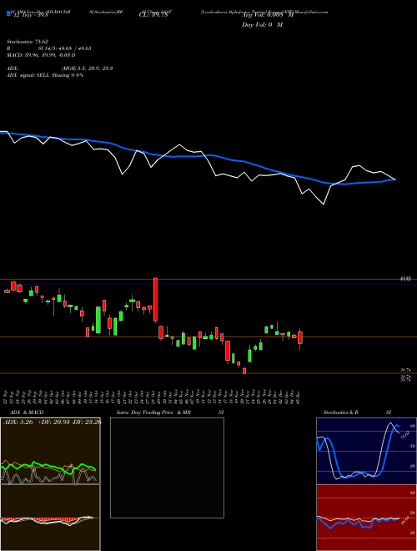The width and height of the screenshot is (417, 551).
Task: Click the 'Avg Vol: 0.008 M' label
Action: (267, 16)
